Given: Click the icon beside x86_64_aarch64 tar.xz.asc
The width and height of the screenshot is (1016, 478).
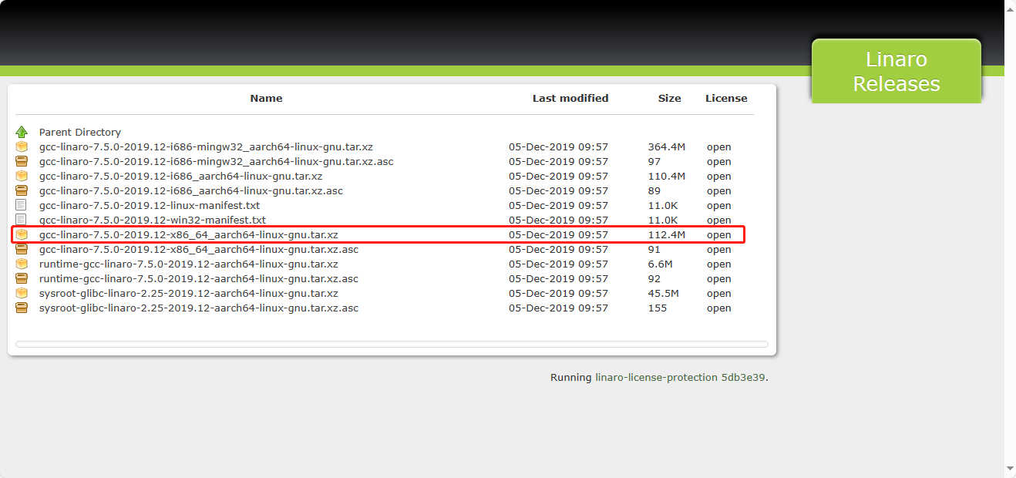Looking at the screenshot, I should (22, 249).
